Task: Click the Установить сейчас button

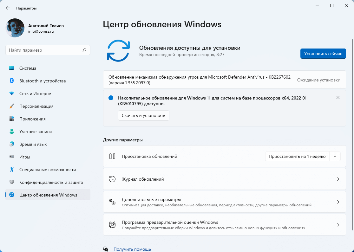Action: point(323,54)
